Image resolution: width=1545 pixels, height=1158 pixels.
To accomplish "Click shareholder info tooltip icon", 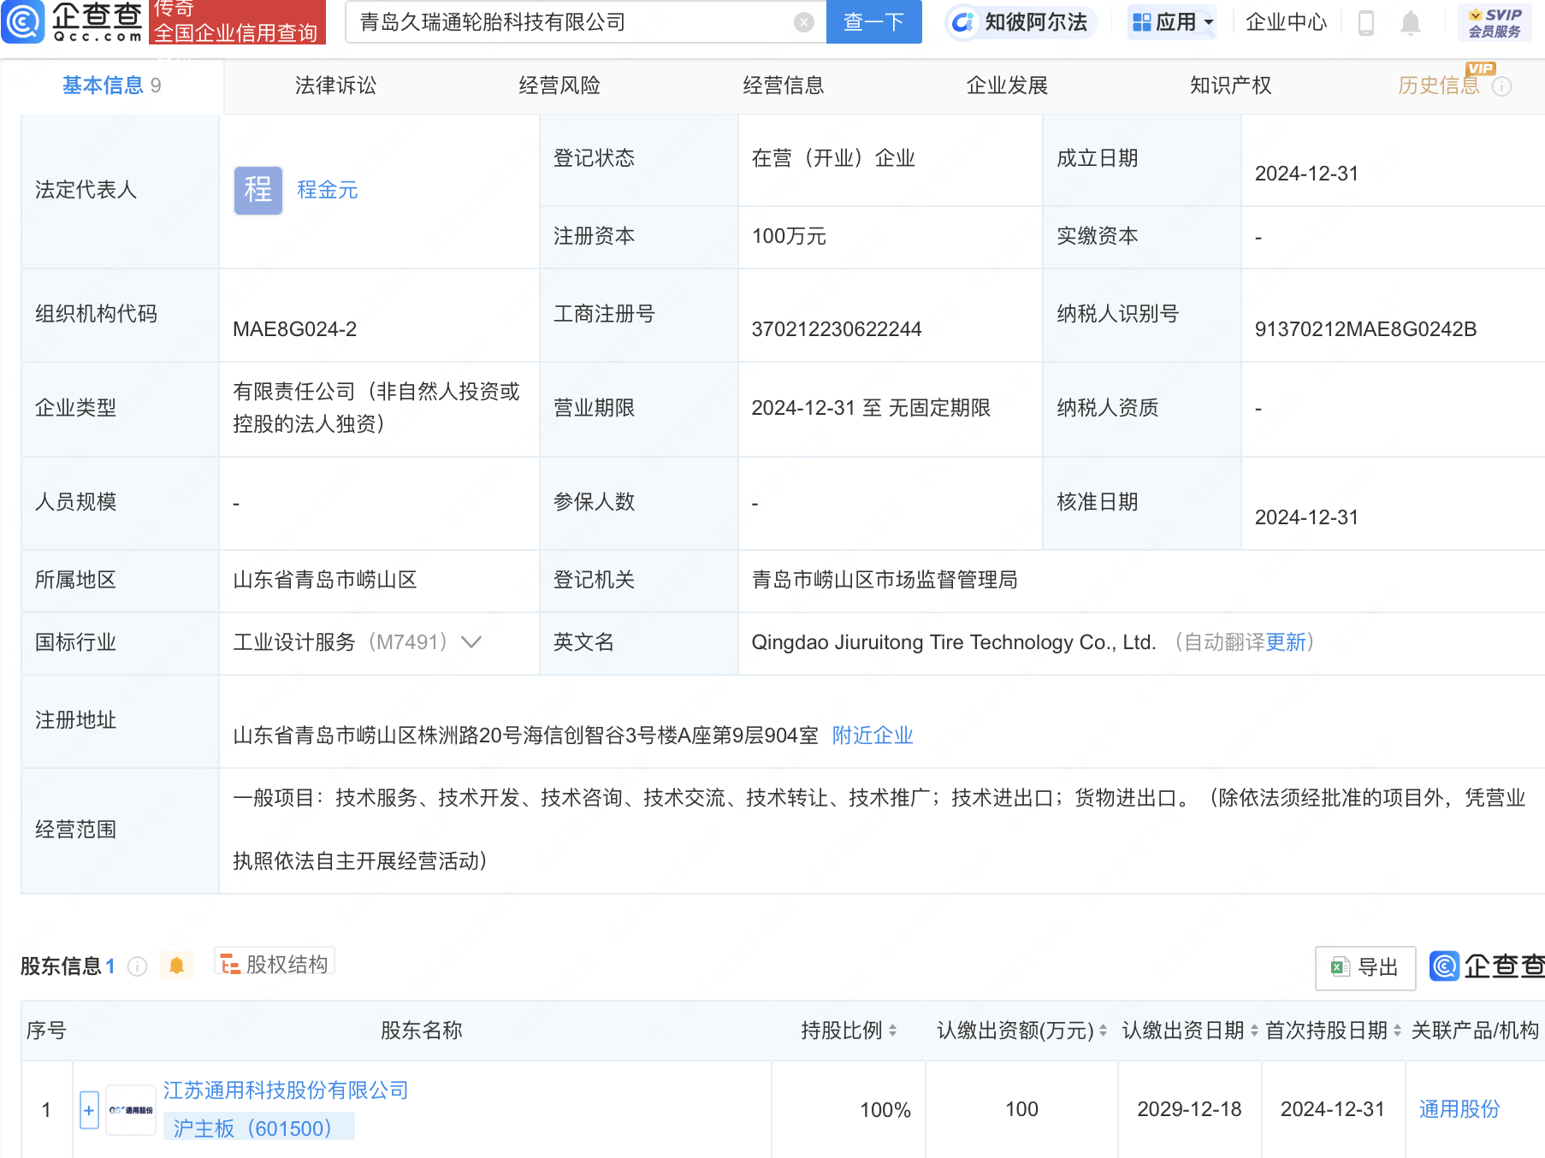I will point(137,966).
